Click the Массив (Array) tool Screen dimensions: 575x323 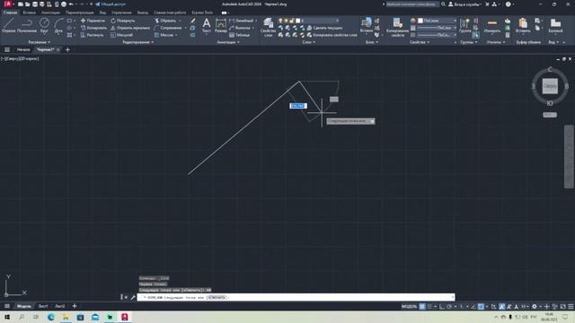(164, 35)
